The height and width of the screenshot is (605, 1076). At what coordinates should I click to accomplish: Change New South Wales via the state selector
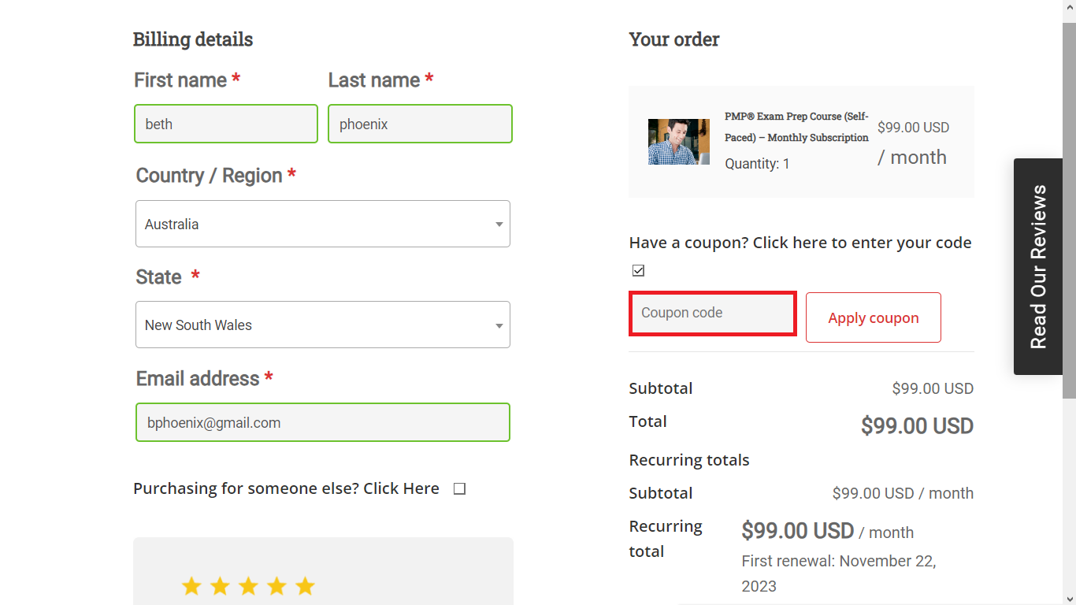(x=322, y=325)
